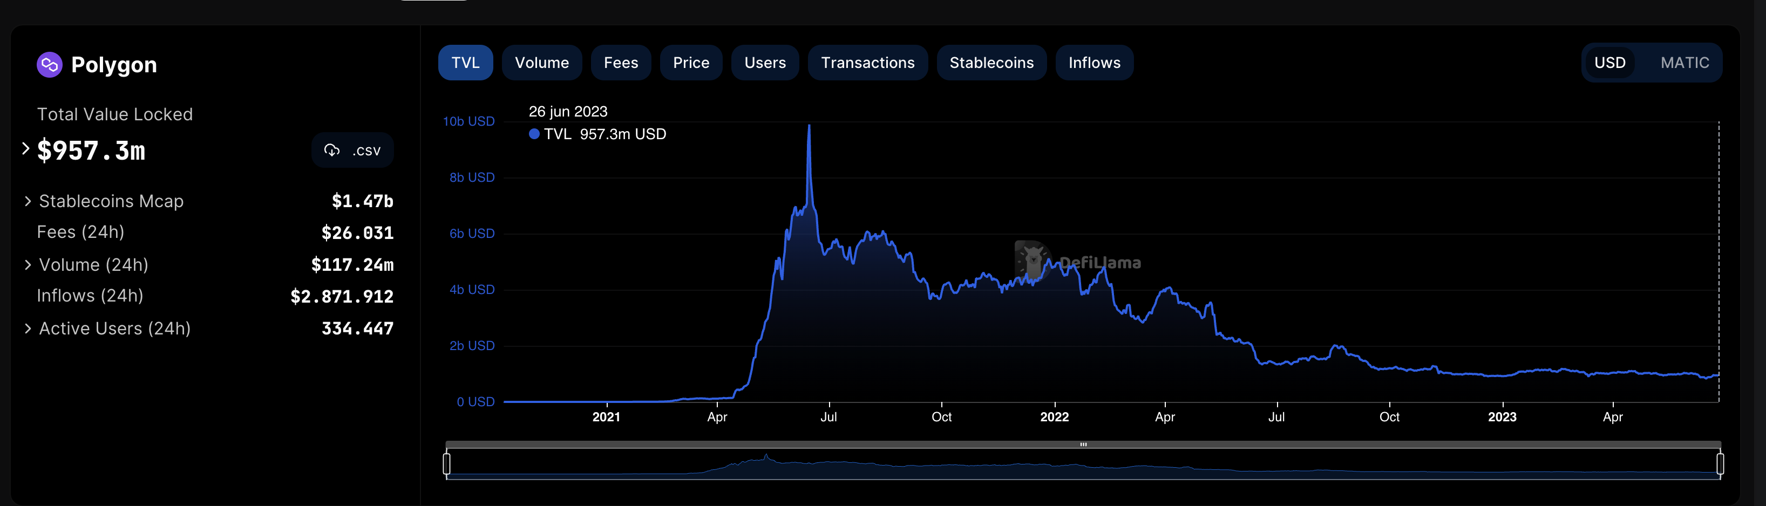Image resolution: width=1766 pixels, height=506 pixels.
Task: Toggle the Volume chart series
Action: coord(541,63)
